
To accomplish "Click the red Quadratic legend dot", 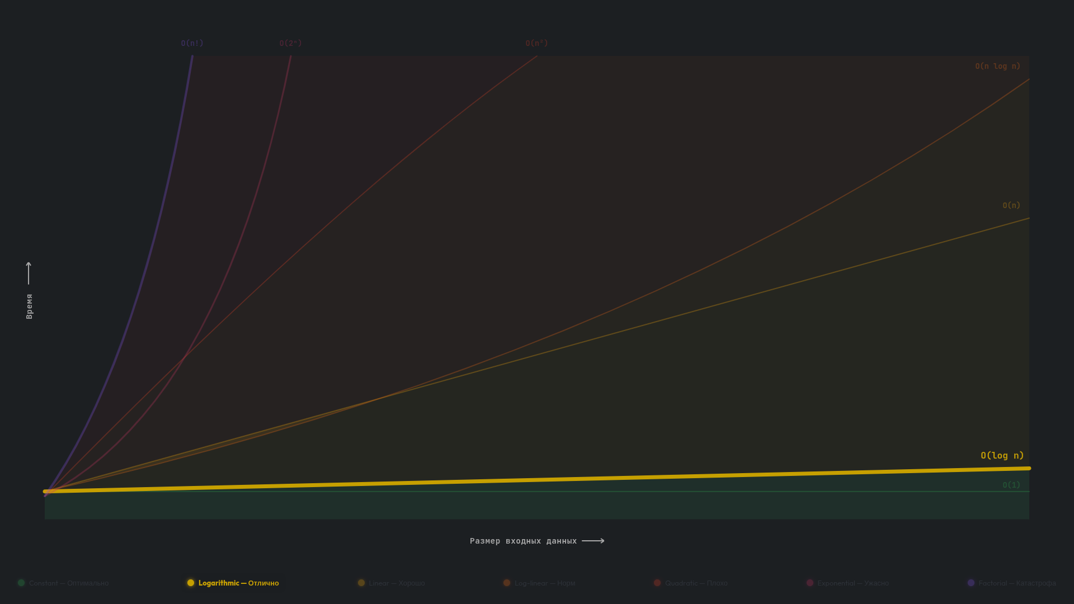I will pyautogui.click(x=657, y=583).
